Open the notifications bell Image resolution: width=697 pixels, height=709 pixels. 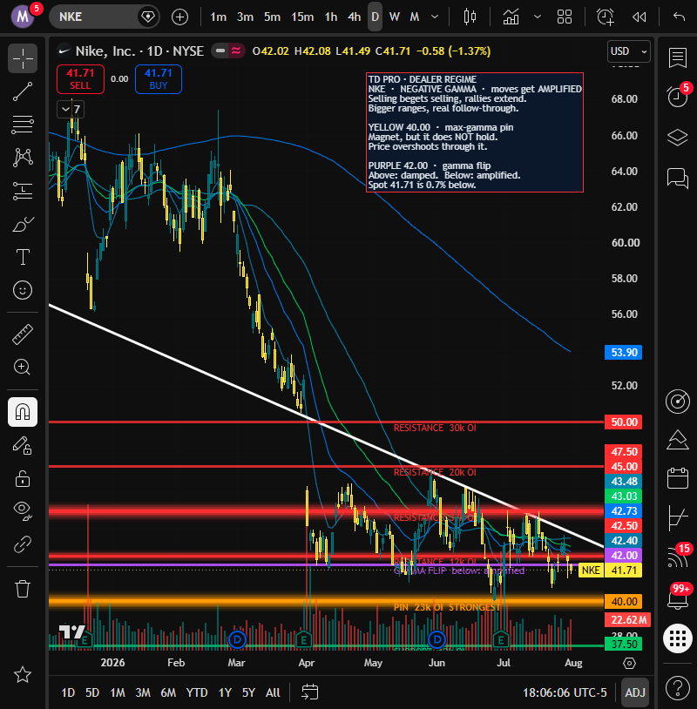(677, 599)
